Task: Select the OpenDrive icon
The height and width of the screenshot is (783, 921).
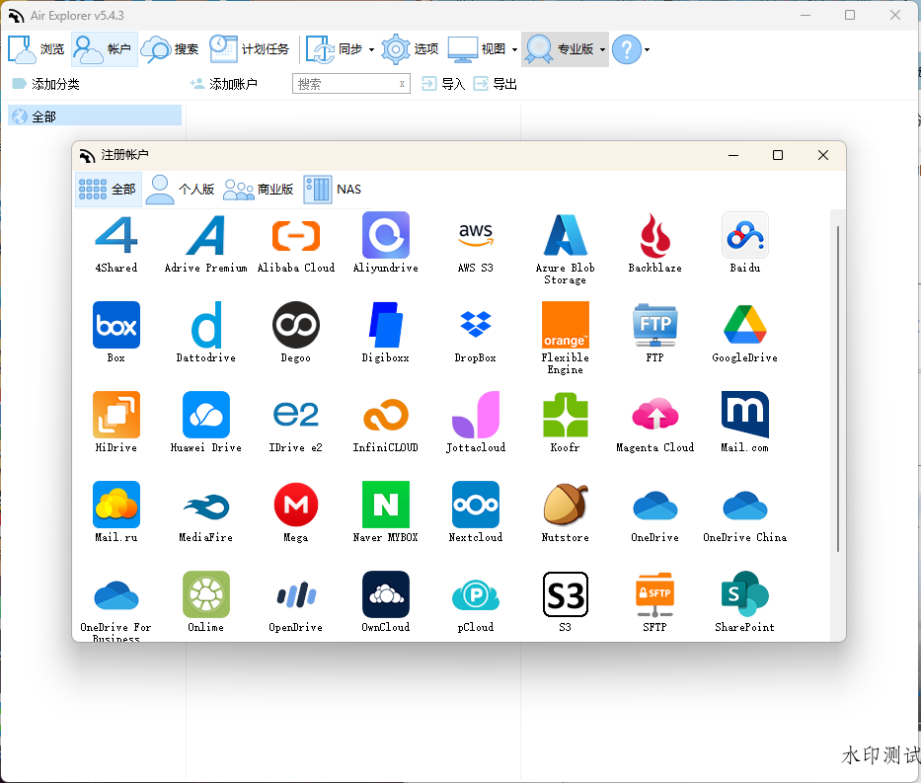Action: tap(296, 594)
